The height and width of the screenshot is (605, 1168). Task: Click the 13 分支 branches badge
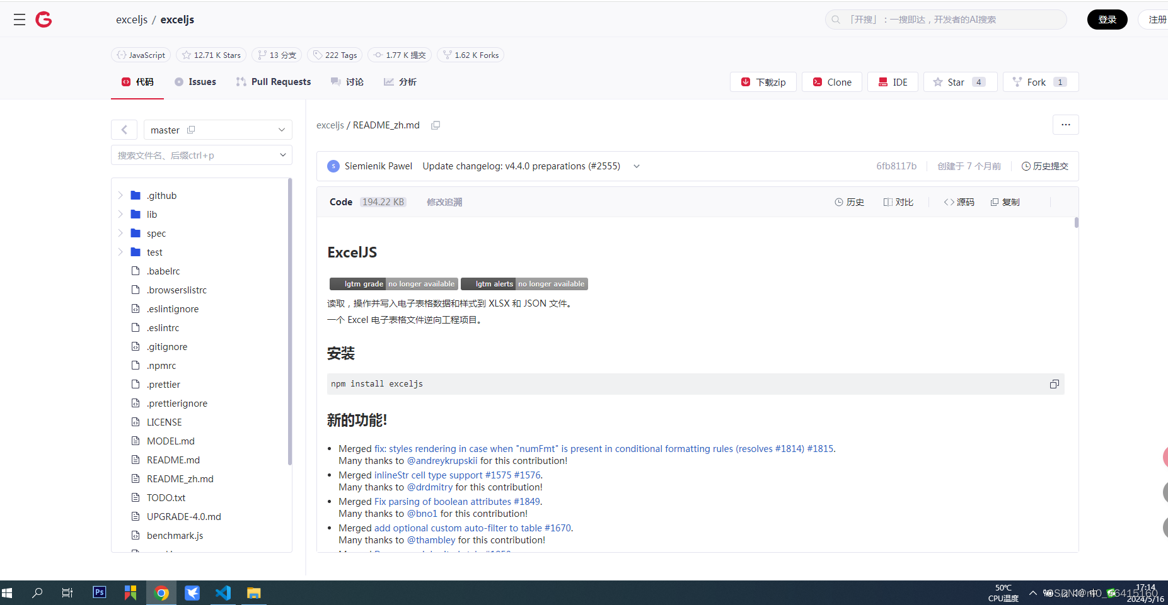(x=276, y=55)
